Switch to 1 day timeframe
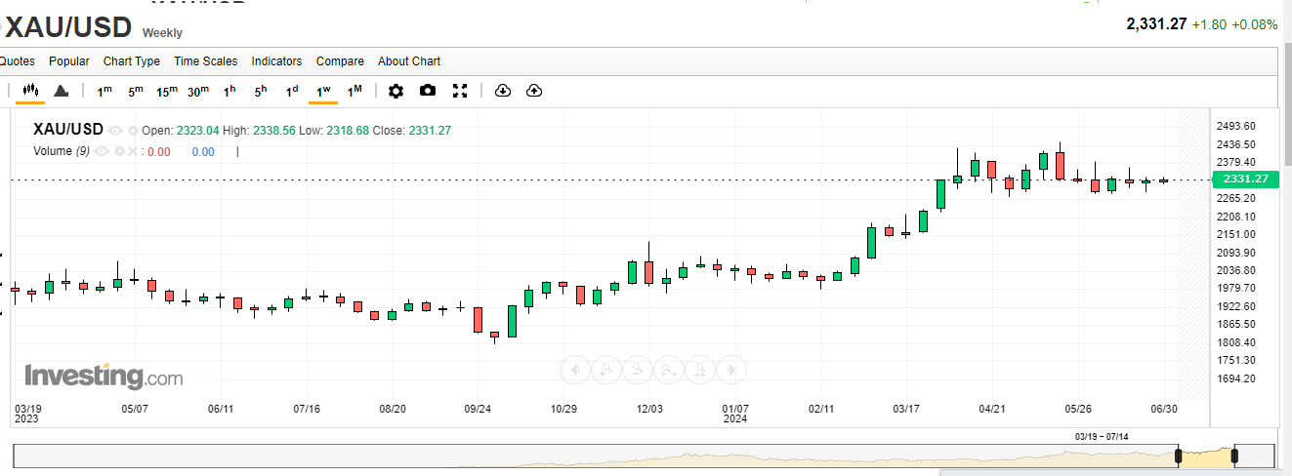The image size is (1292, 476). click(x=292, y=91)
